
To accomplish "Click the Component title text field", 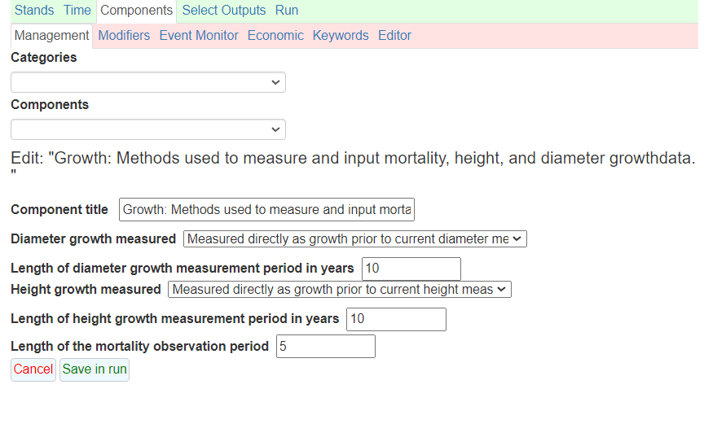I will [x=266, y=210].
